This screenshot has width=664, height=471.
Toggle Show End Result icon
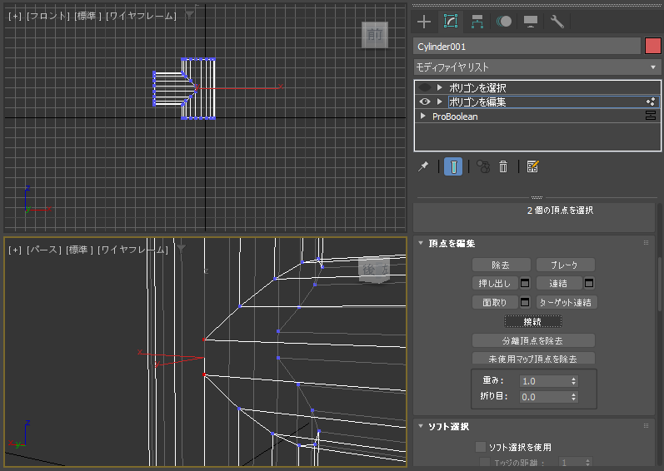tap(453, 166)
